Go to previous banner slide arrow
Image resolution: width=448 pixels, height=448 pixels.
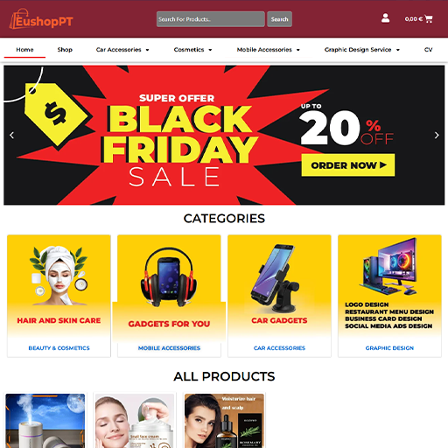coord(11,136)
